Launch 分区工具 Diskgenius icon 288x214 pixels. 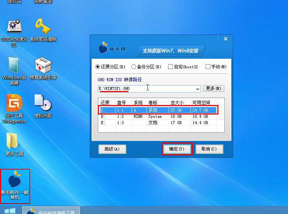(x=14, y=109)
